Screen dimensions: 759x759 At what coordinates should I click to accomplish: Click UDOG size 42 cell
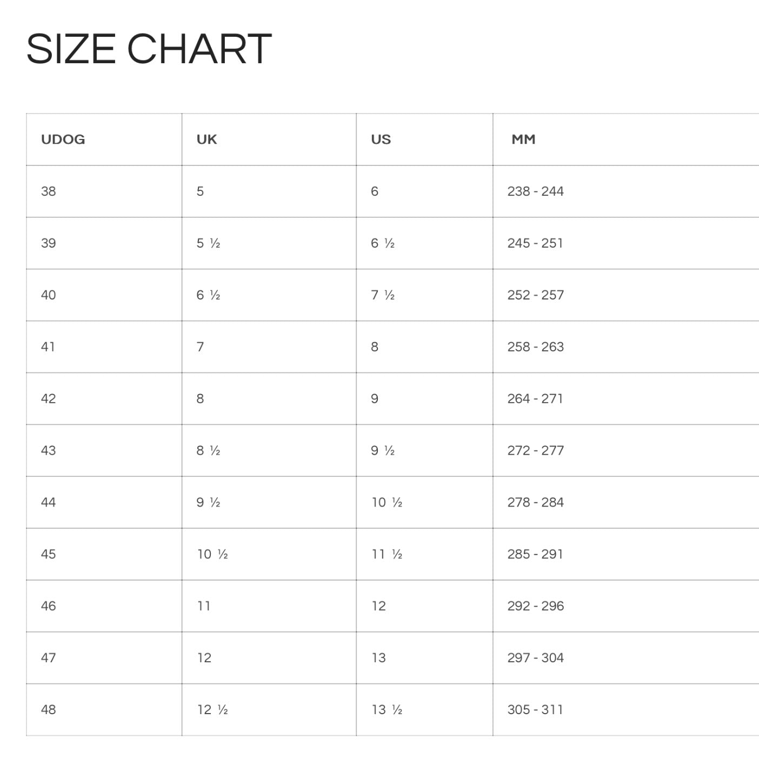49,399
